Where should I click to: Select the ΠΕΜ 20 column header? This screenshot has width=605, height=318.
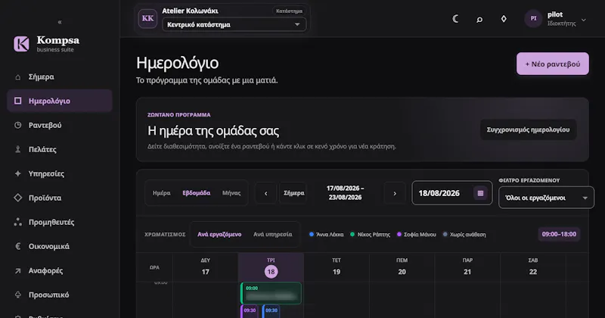[x=402, y=267]
